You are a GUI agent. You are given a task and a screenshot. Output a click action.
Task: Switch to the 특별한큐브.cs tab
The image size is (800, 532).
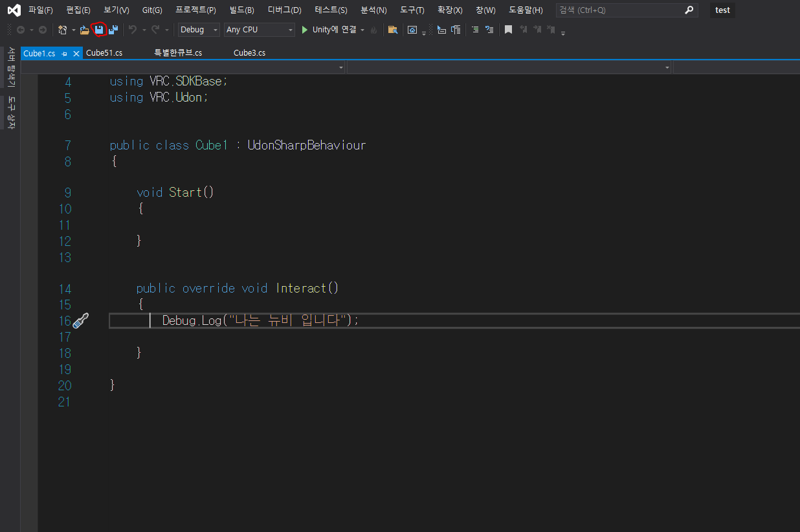178,53
